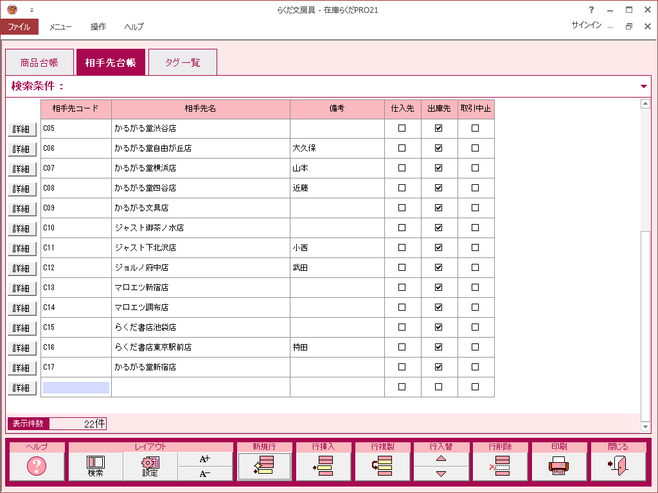Image resolution: width=658 pixels, height=493 pixels.
Task: Increase font size with A+ button
Action: [205, 458]
